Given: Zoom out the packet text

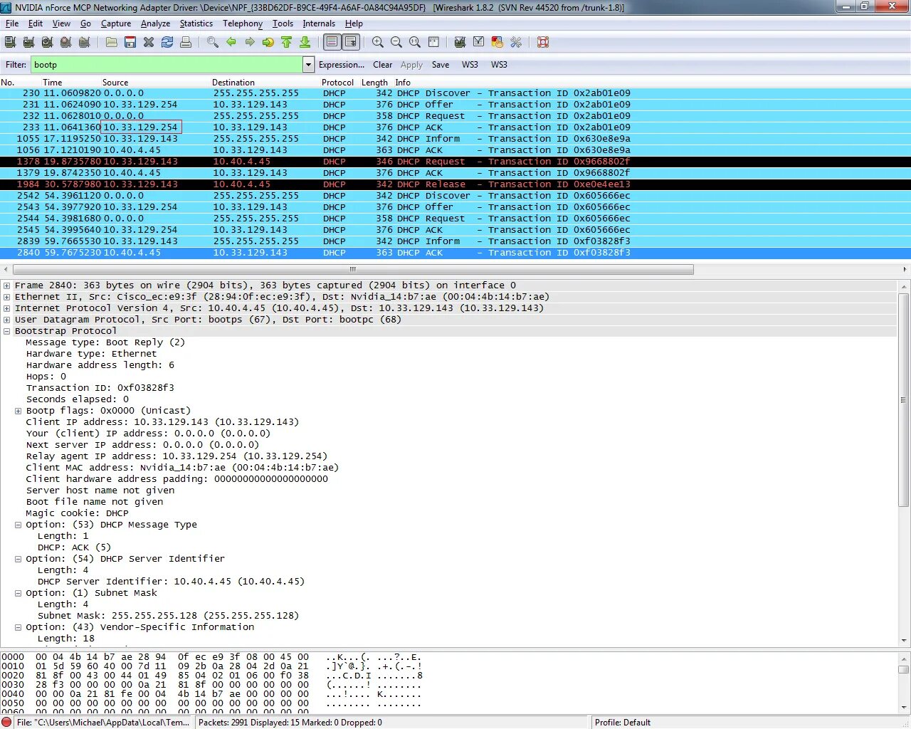Looking at the screenshot, I should (396, 42).
